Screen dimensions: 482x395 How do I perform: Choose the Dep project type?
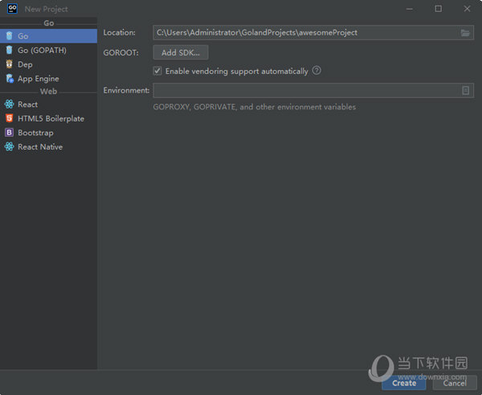pyautogui.click(x=48, y=64)
